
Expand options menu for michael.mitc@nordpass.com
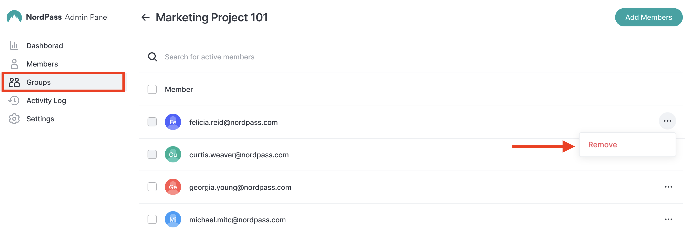(668, 219)
